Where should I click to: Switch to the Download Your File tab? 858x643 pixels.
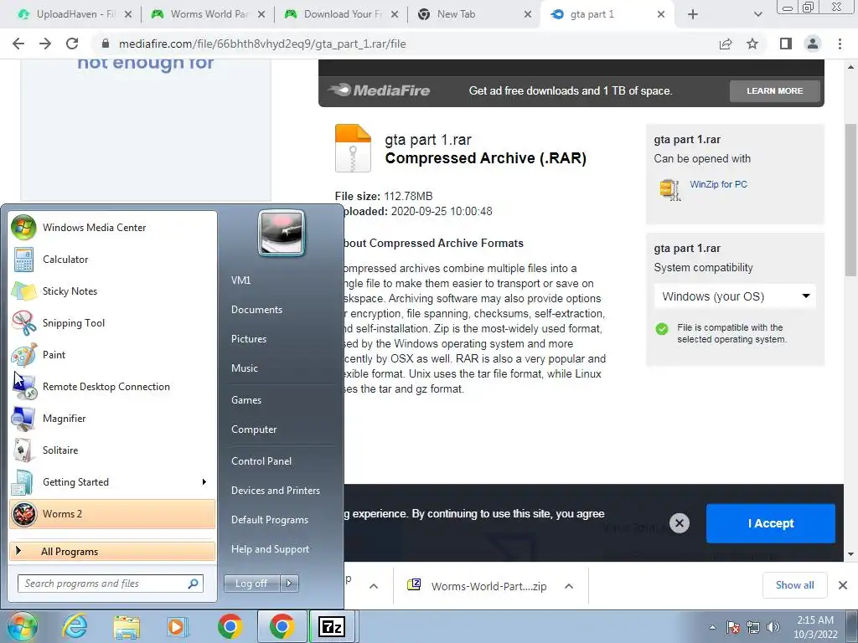342,14
